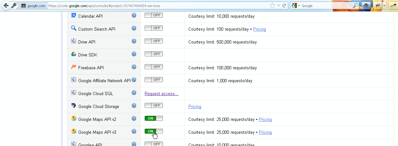Click the Google Cloud SQL icon
The height and width of the screenshot is (146, 398).
click(73, 92)
